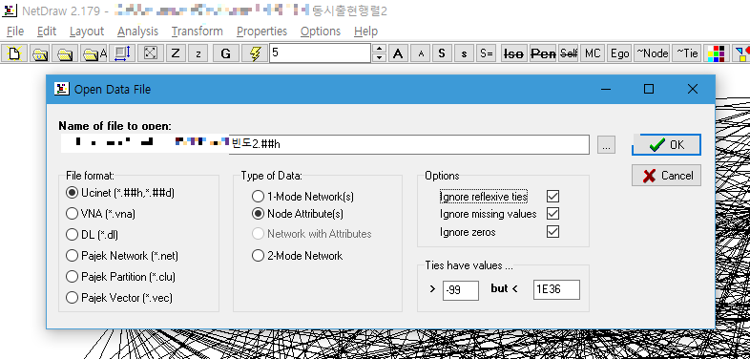Click the large Z zoom in button
The image size is (750, 359).
tap(176, 53)
